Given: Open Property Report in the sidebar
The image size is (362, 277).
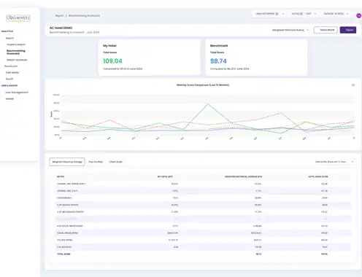Looking at the screenshot, I should click(x=16, y=44).
